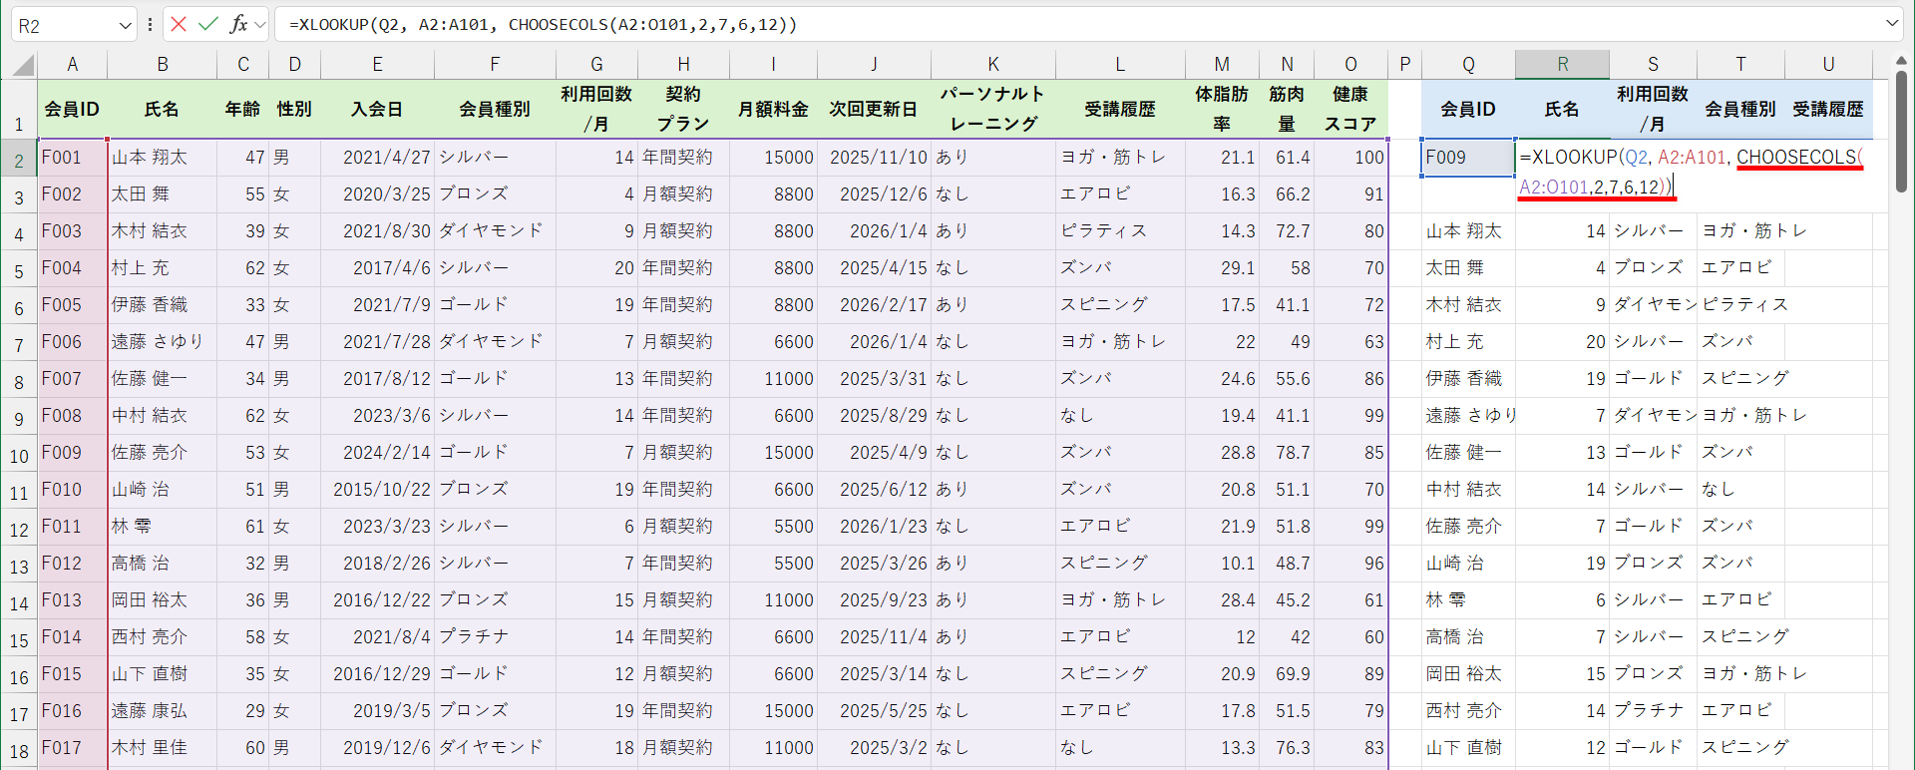Click the date 2026/2/17
Image resolution: width=1915 pixels, height=770 pixels.
point(884,305)
